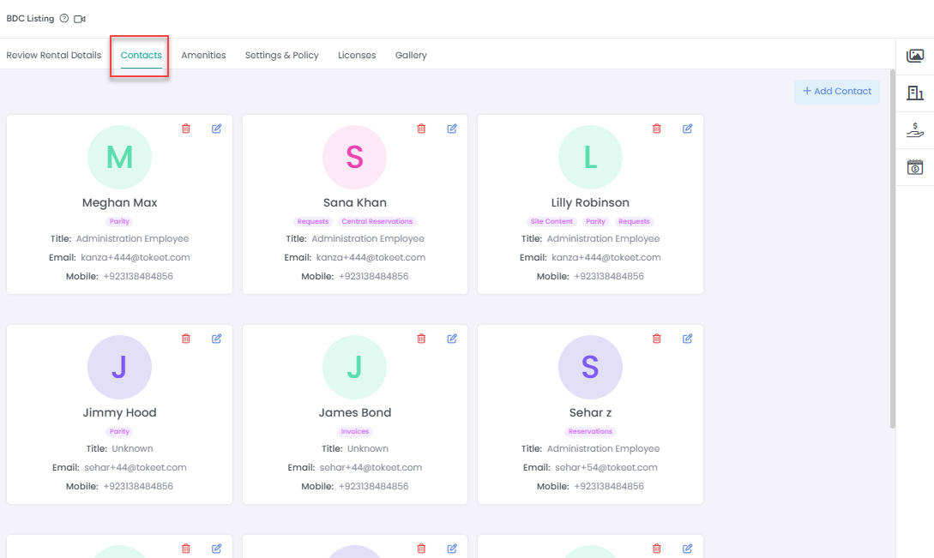Viewport: 934px width, 558px height.
Task: Open the Amenities tab
Action: [204, 56]
